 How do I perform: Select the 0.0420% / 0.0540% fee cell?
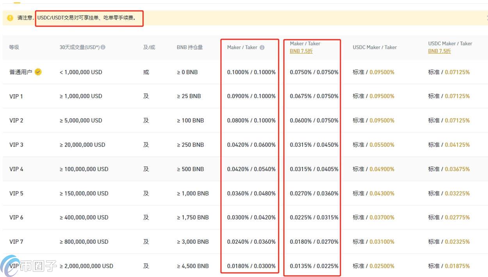point(251,169)
